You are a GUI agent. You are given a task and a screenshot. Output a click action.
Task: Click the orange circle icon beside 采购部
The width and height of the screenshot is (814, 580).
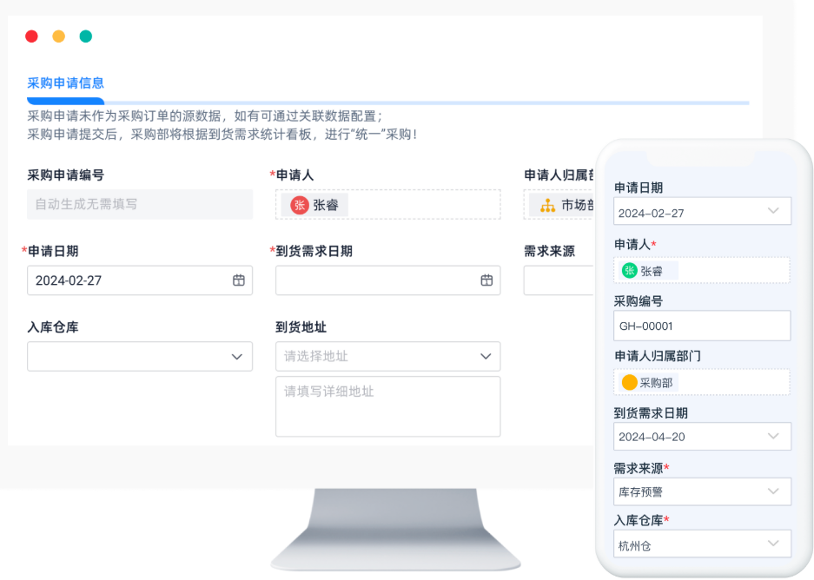click(x=629, y=382)
